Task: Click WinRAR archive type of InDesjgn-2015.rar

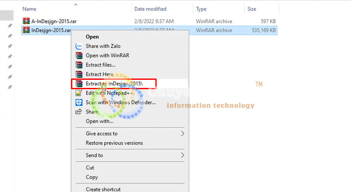Action: pyautogui.click(x=214, y=30)
